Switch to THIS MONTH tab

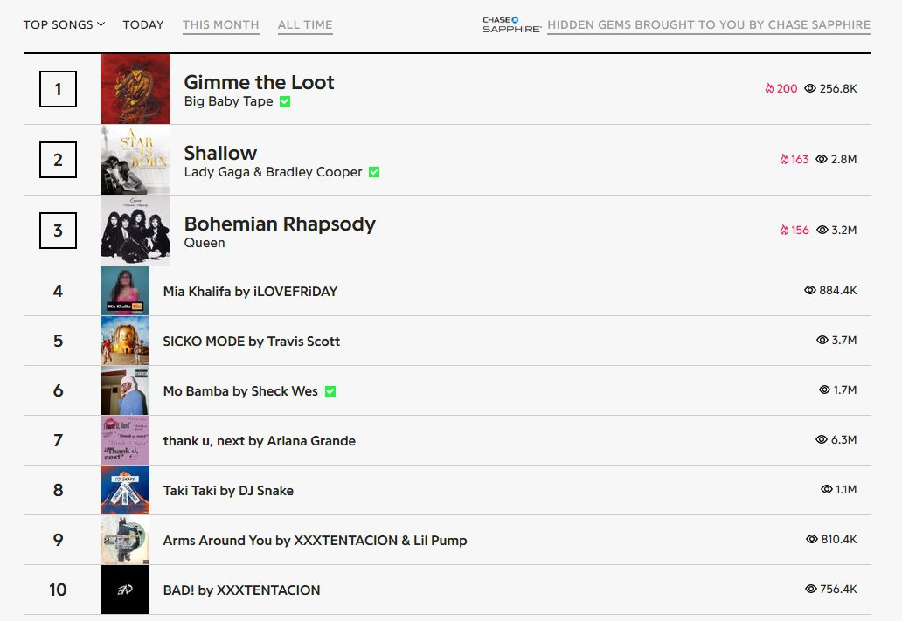point(221,24)
